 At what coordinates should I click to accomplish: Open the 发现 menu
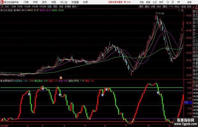click(53, 2)
